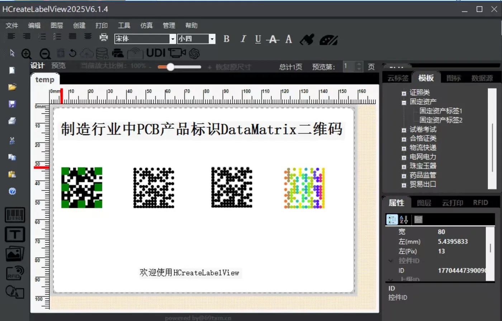Click the categorized view button in properties
The image size is (502, 321).
click(x=392, y=220)
